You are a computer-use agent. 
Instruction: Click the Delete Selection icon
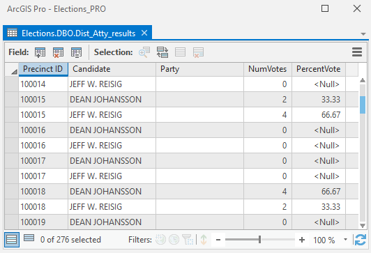click(x=198, y=52)
